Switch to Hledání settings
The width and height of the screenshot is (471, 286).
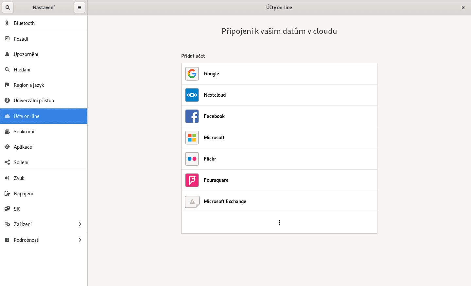(x=44, y=69)
